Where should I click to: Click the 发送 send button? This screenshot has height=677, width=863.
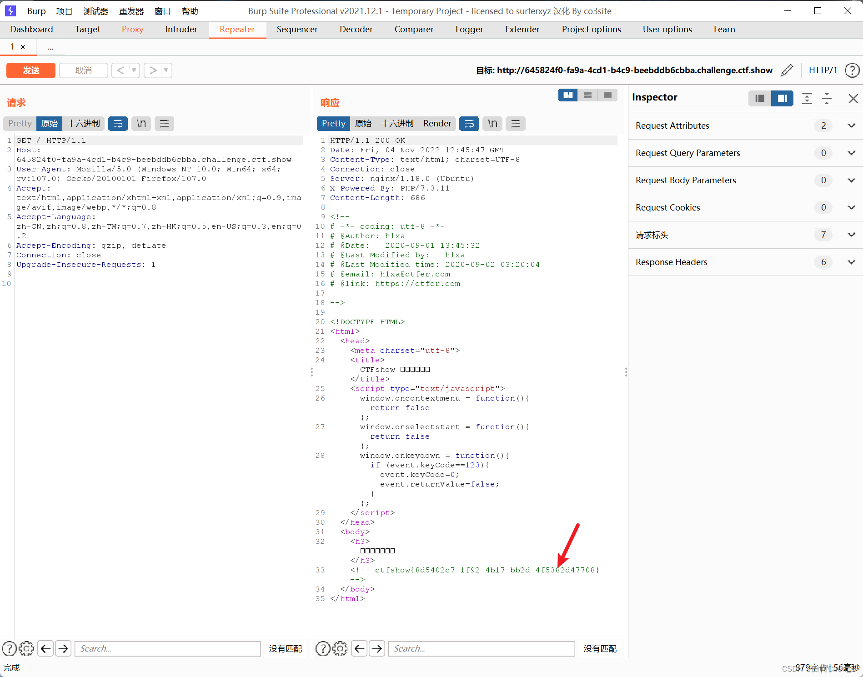(31, 70)
